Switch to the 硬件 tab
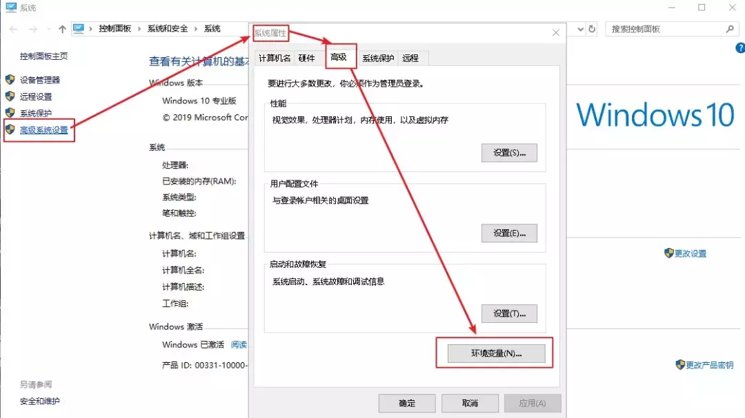The height and width of the screenshot is (418, 745). [306, 58]
